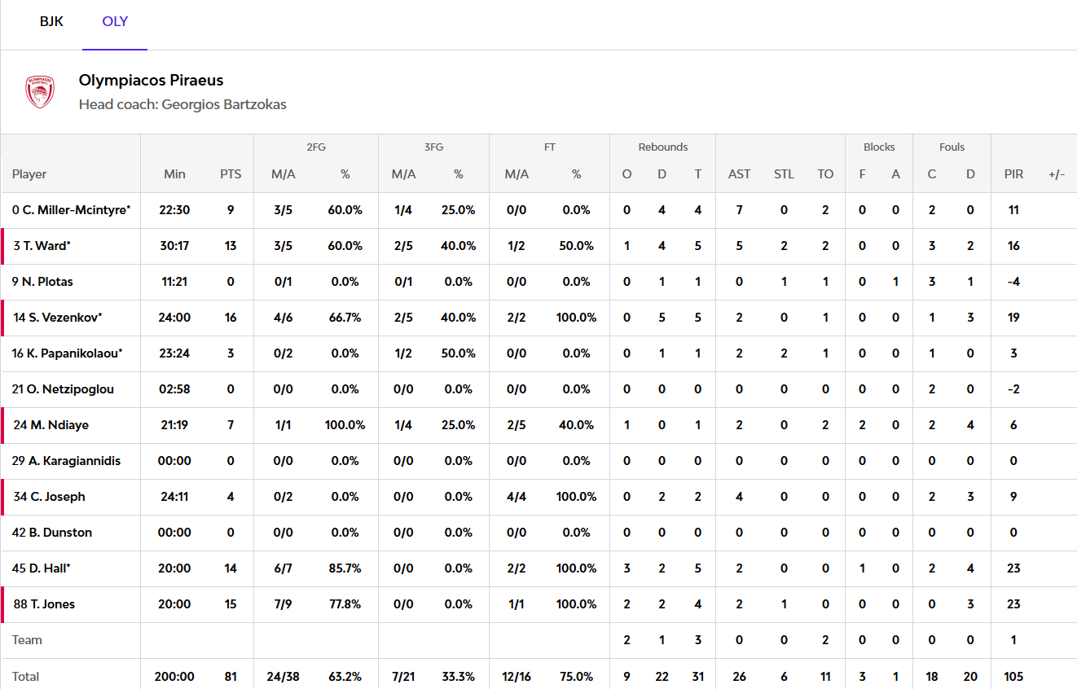Switch to the BJK tab

click(51, 22)
